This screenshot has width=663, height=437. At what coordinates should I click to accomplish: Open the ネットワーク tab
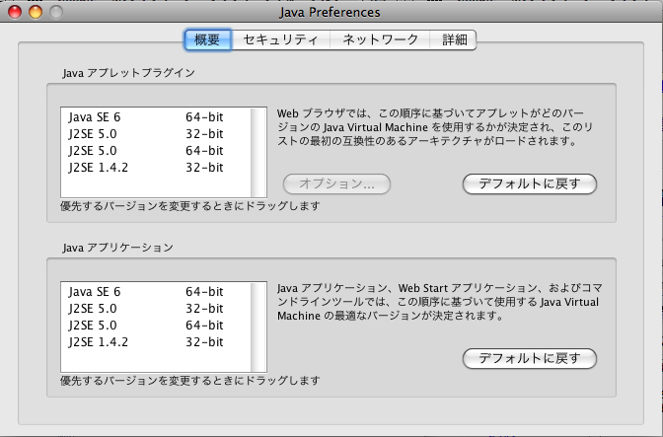[380, 40]
